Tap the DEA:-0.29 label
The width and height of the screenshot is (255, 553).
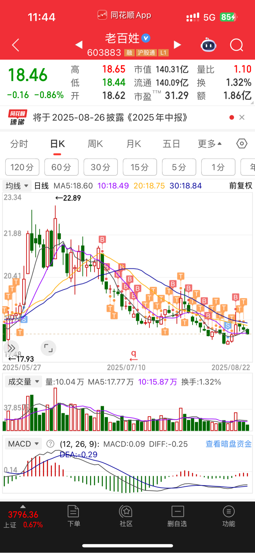point(79,455)
